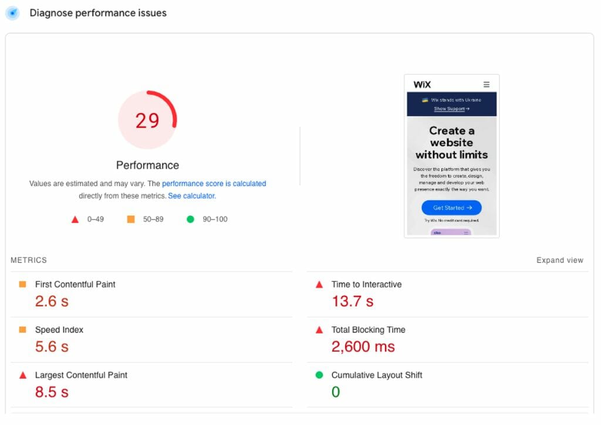
Task: Click the orange square beside Speed Index
Action: click(x=23, y=330)
